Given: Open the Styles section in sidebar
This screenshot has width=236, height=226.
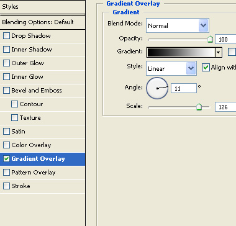Looking at the screenshot, I should [42, 7].
